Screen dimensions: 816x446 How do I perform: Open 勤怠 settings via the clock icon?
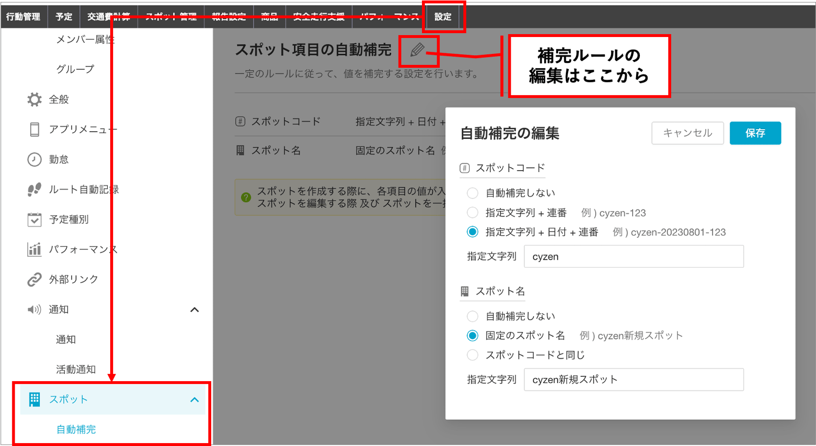(33, 159)
